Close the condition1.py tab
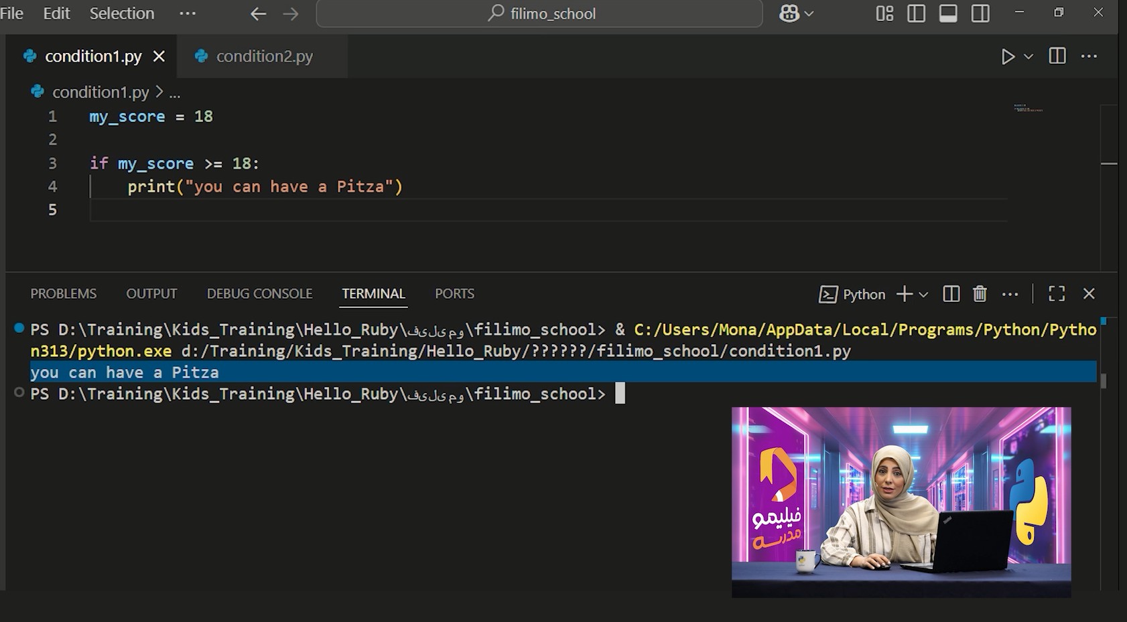Viewport: 1127px width, 622px height. click(x=159, y=57)
